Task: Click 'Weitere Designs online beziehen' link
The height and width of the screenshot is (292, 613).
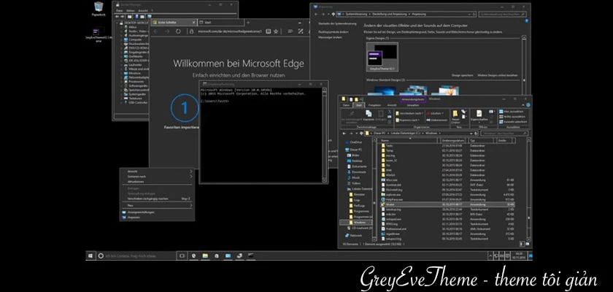Action: (x=497, y=75)
